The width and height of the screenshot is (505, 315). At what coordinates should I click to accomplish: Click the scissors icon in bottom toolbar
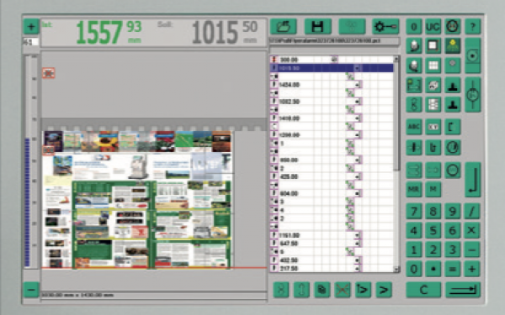pyautogui.click(x=281, y=290)
